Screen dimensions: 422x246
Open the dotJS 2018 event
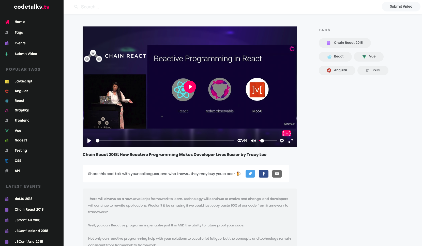[23, 199]
